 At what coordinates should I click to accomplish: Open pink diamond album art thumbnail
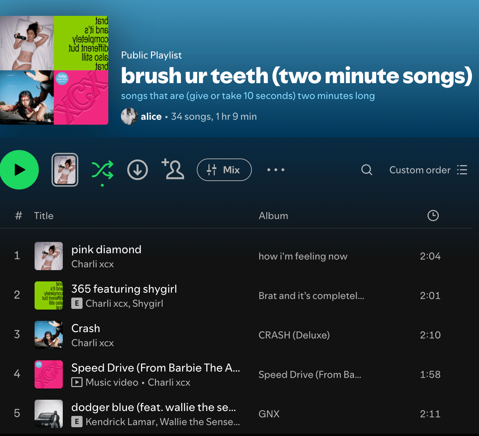[x=49, y=256]
